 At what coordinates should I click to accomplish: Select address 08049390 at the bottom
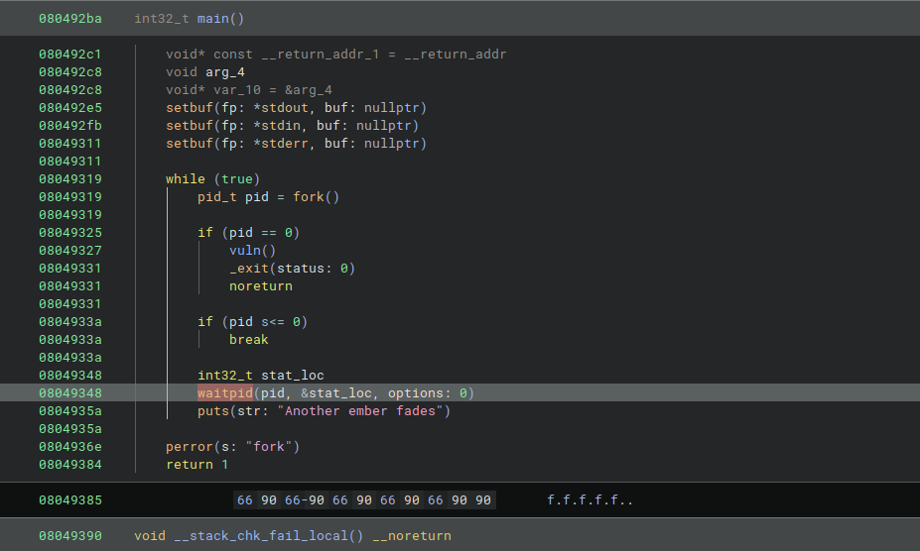[x=70, y=536]
